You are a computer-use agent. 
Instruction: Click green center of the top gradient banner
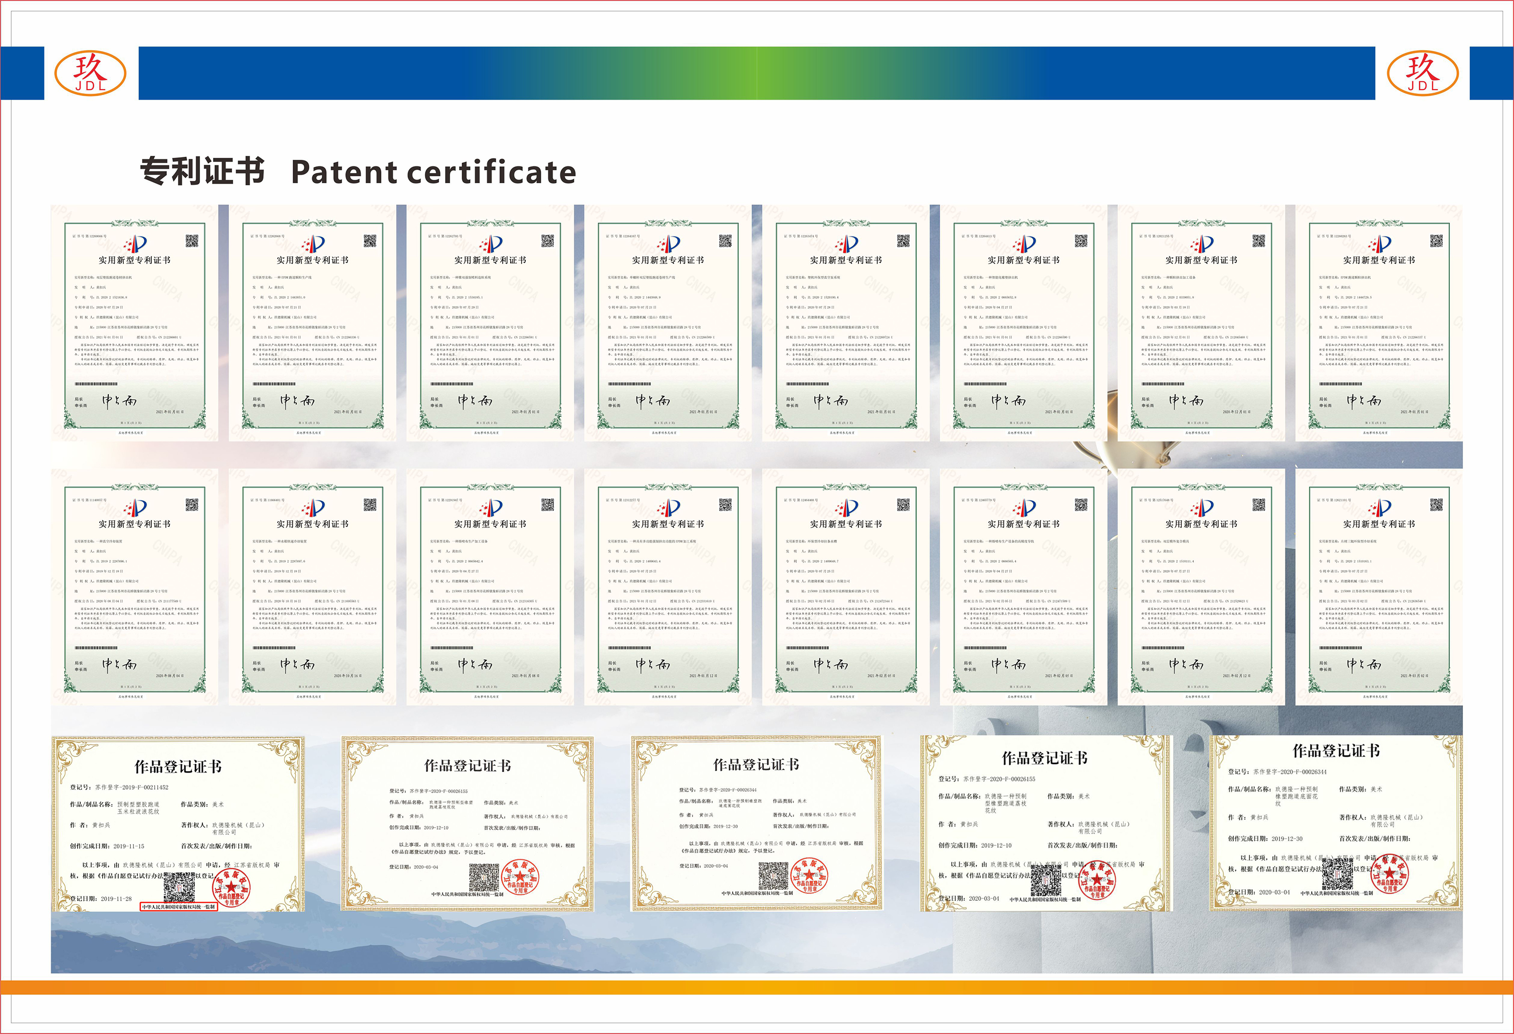click(757, 73)
